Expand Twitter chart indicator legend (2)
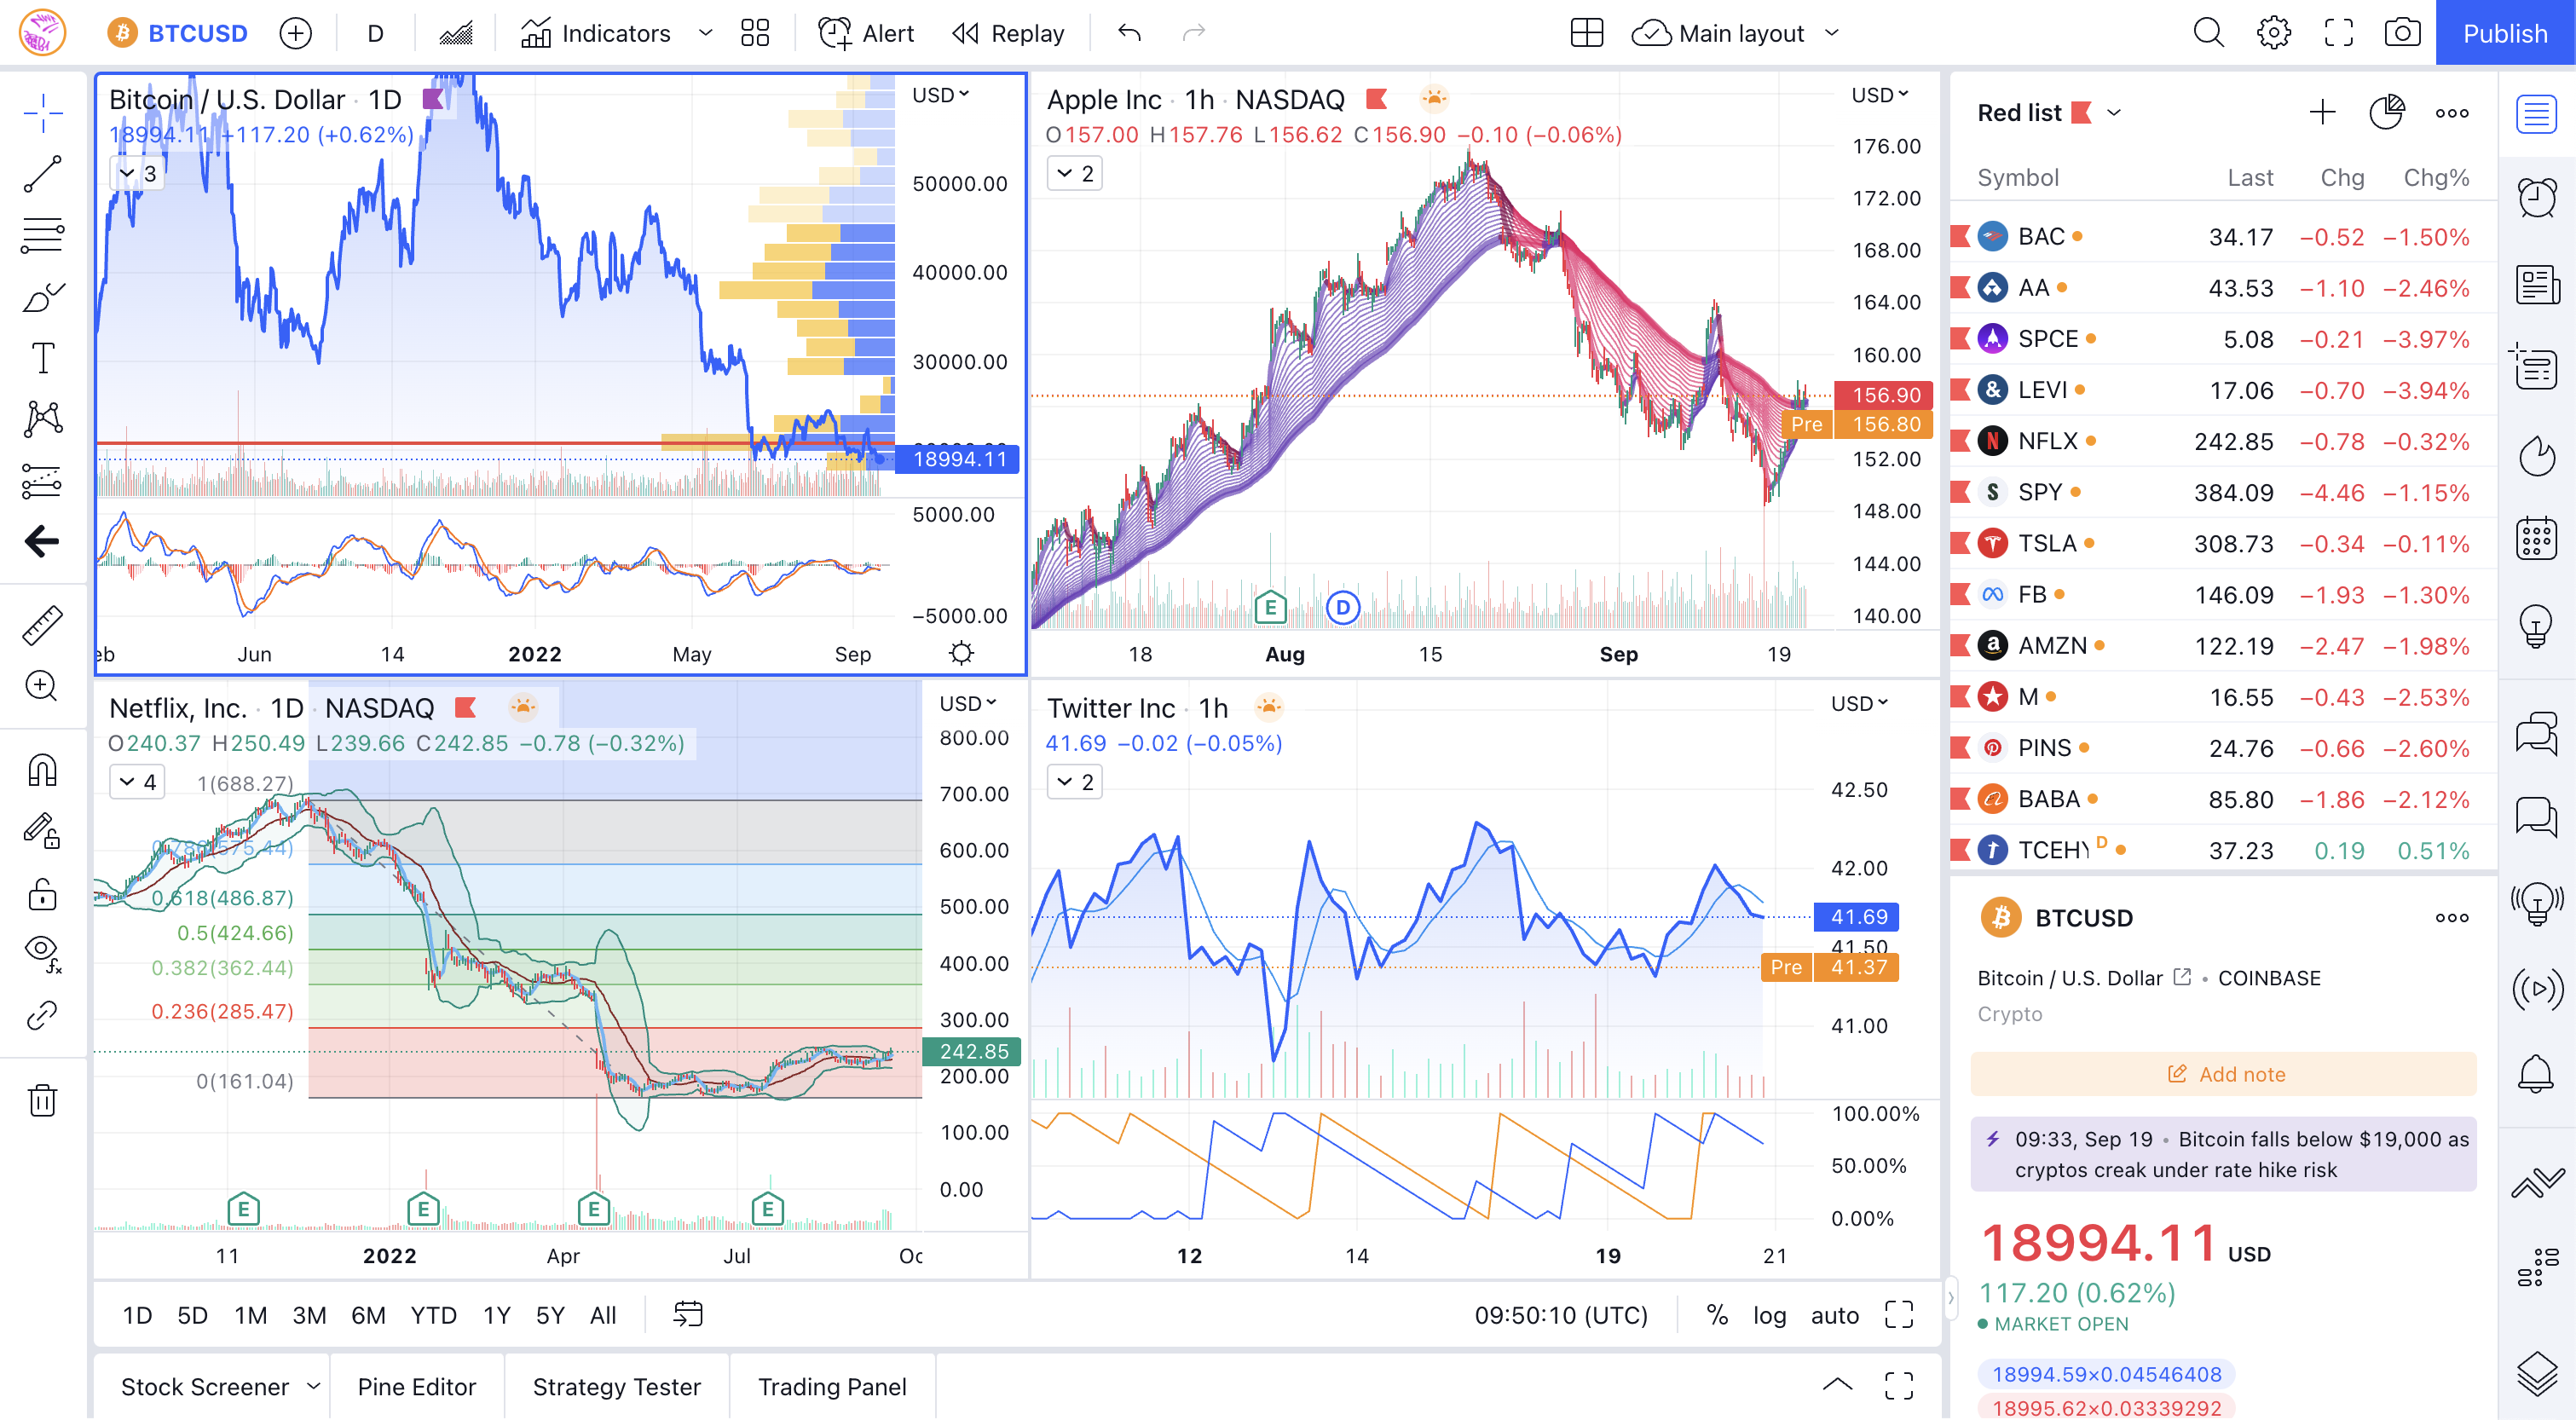 click(x=1075, y=782)
